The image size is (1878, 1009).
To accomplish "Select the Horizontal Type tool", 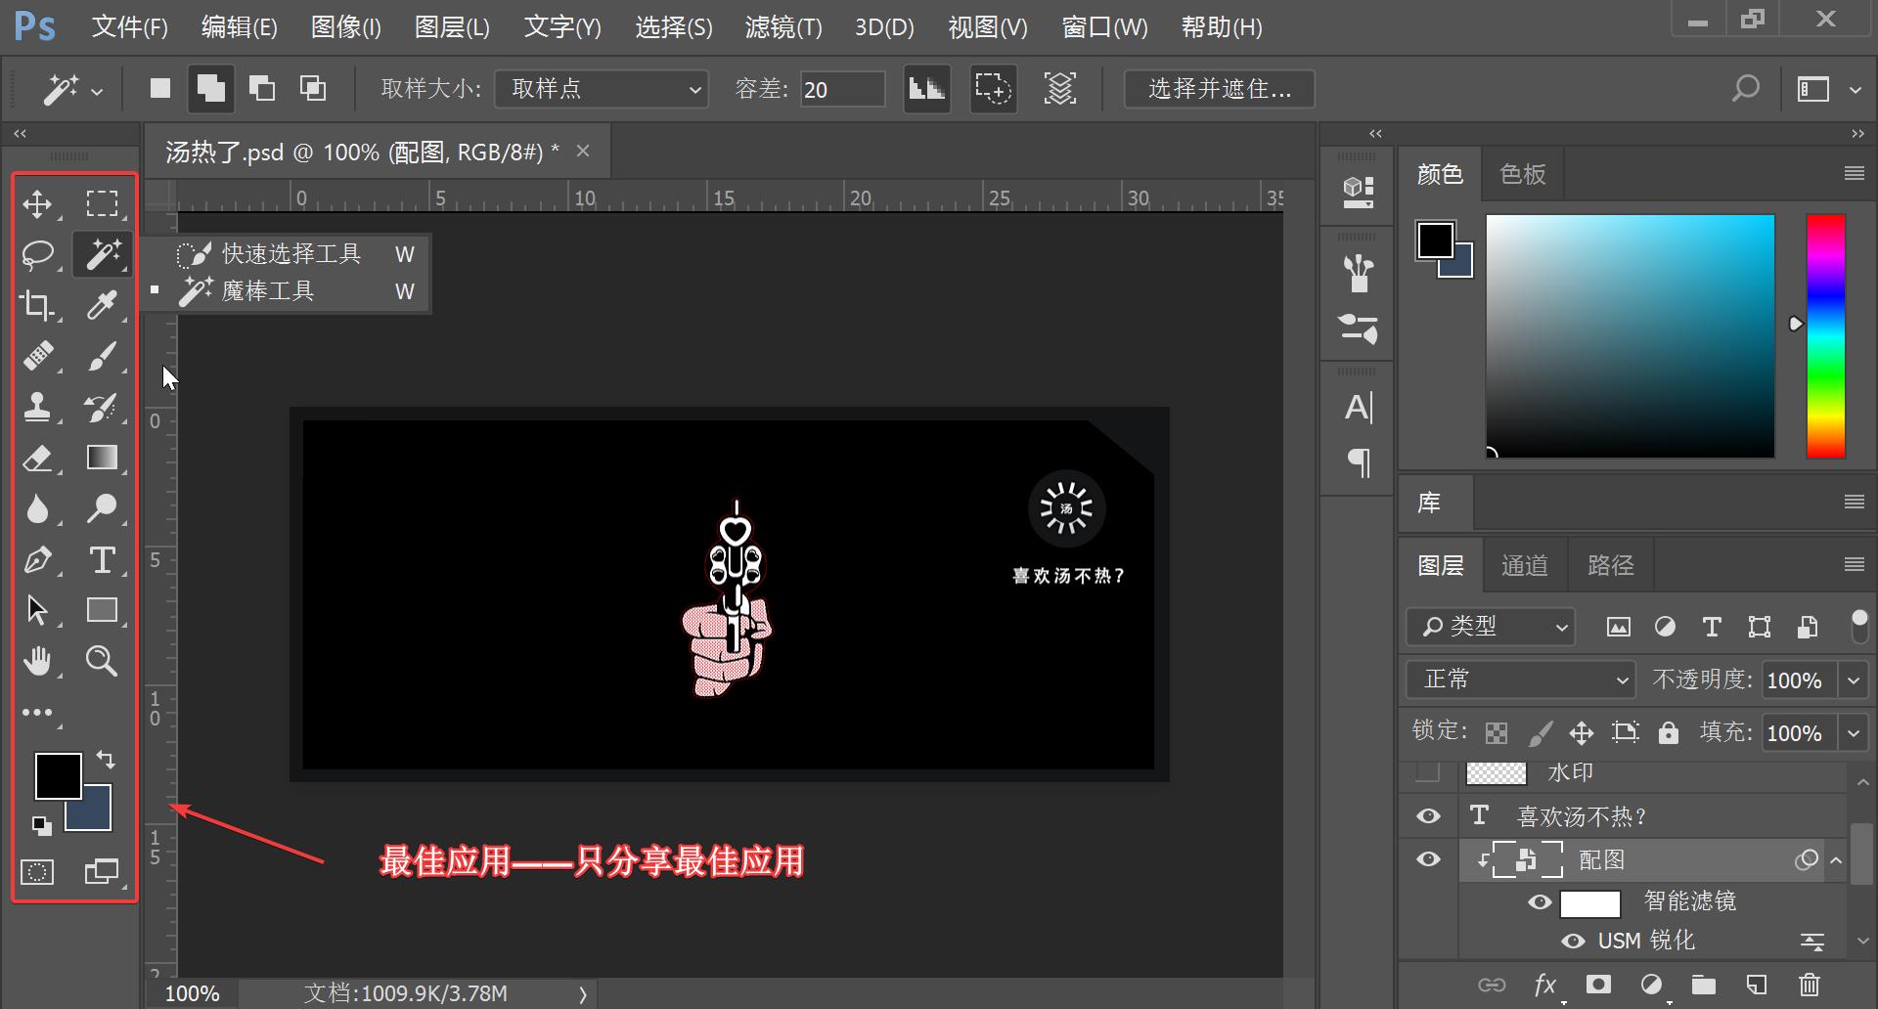I will pos(102,559).
